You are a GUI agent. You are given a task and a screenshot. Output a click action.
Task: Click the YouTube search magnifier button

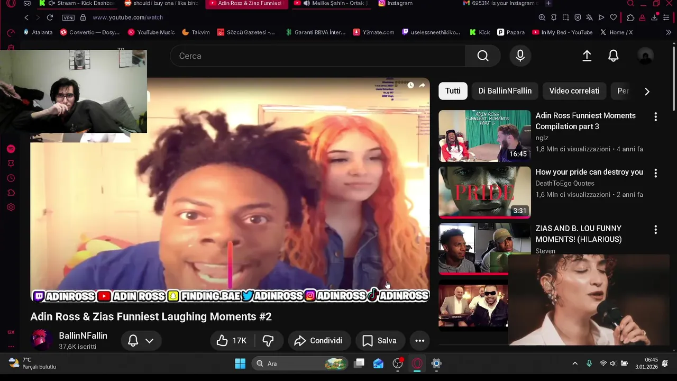[483, 56]
